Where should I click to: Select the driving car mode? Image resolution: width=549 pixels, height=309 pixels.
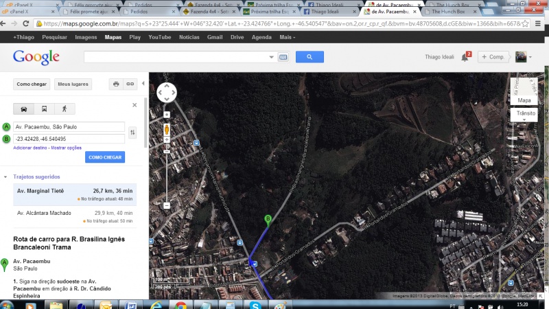click(24, 109)
